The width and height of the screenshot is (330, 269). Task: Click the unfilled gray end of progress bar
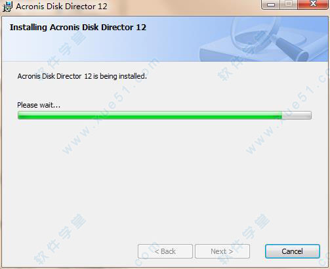297,115
